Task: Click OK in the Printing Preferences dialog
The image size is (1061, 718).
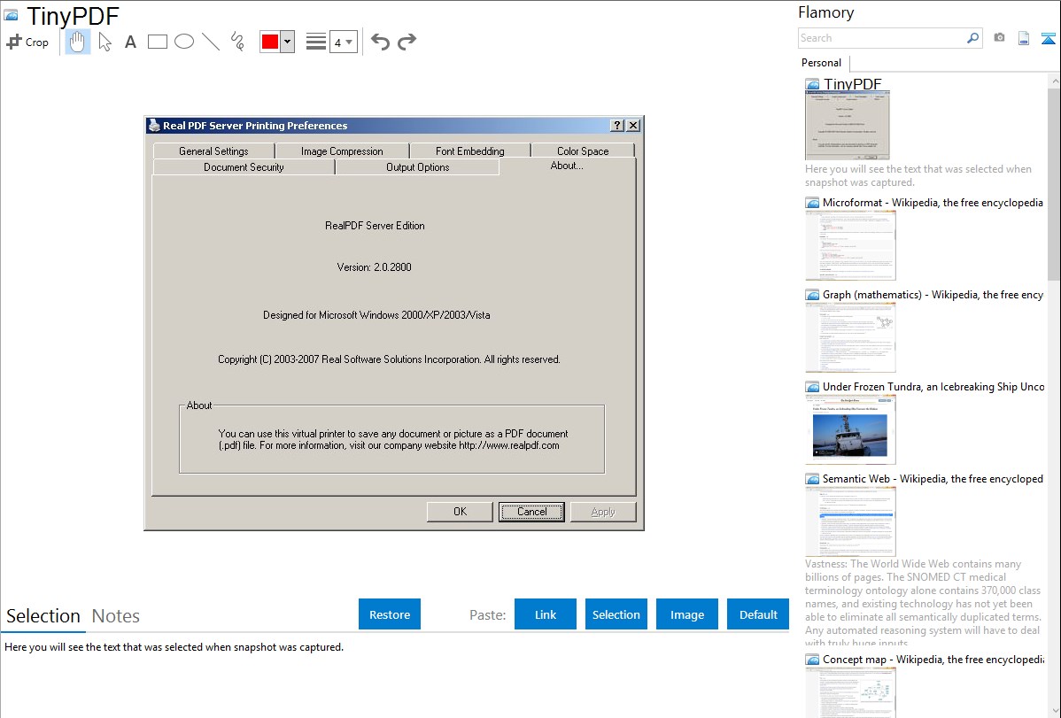Action: tap(461, 512)
